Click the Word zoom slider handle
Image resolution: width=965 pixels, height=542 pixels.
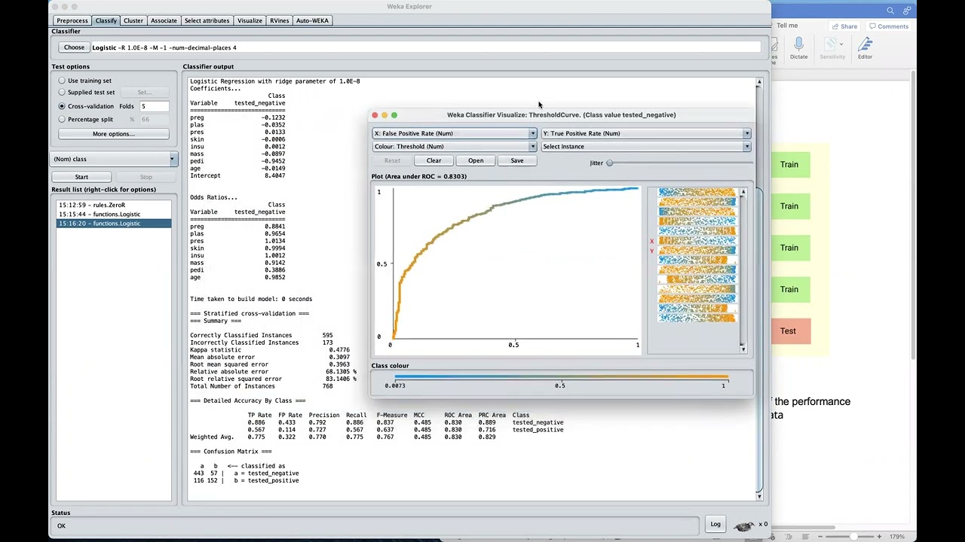click(x=853, y=537)
